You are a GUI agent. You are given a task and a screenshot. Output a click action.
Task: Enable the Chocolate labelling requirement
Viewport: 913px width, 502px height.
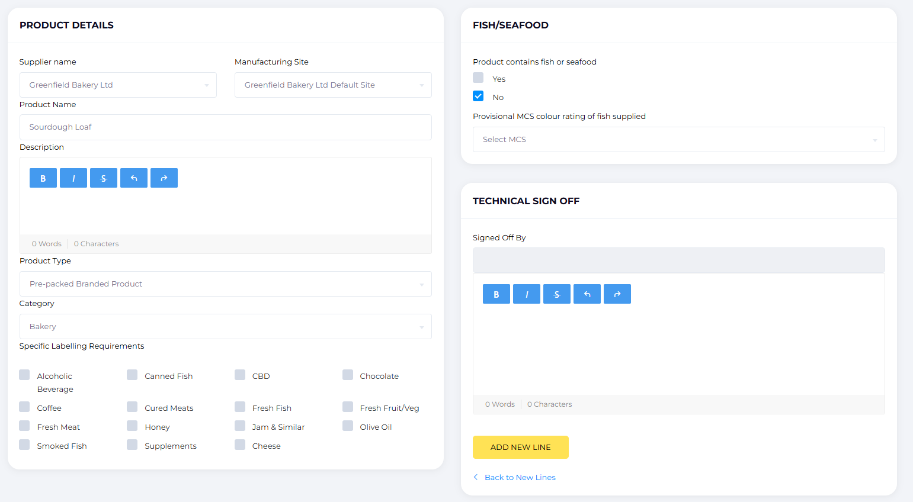click(348, 375)
